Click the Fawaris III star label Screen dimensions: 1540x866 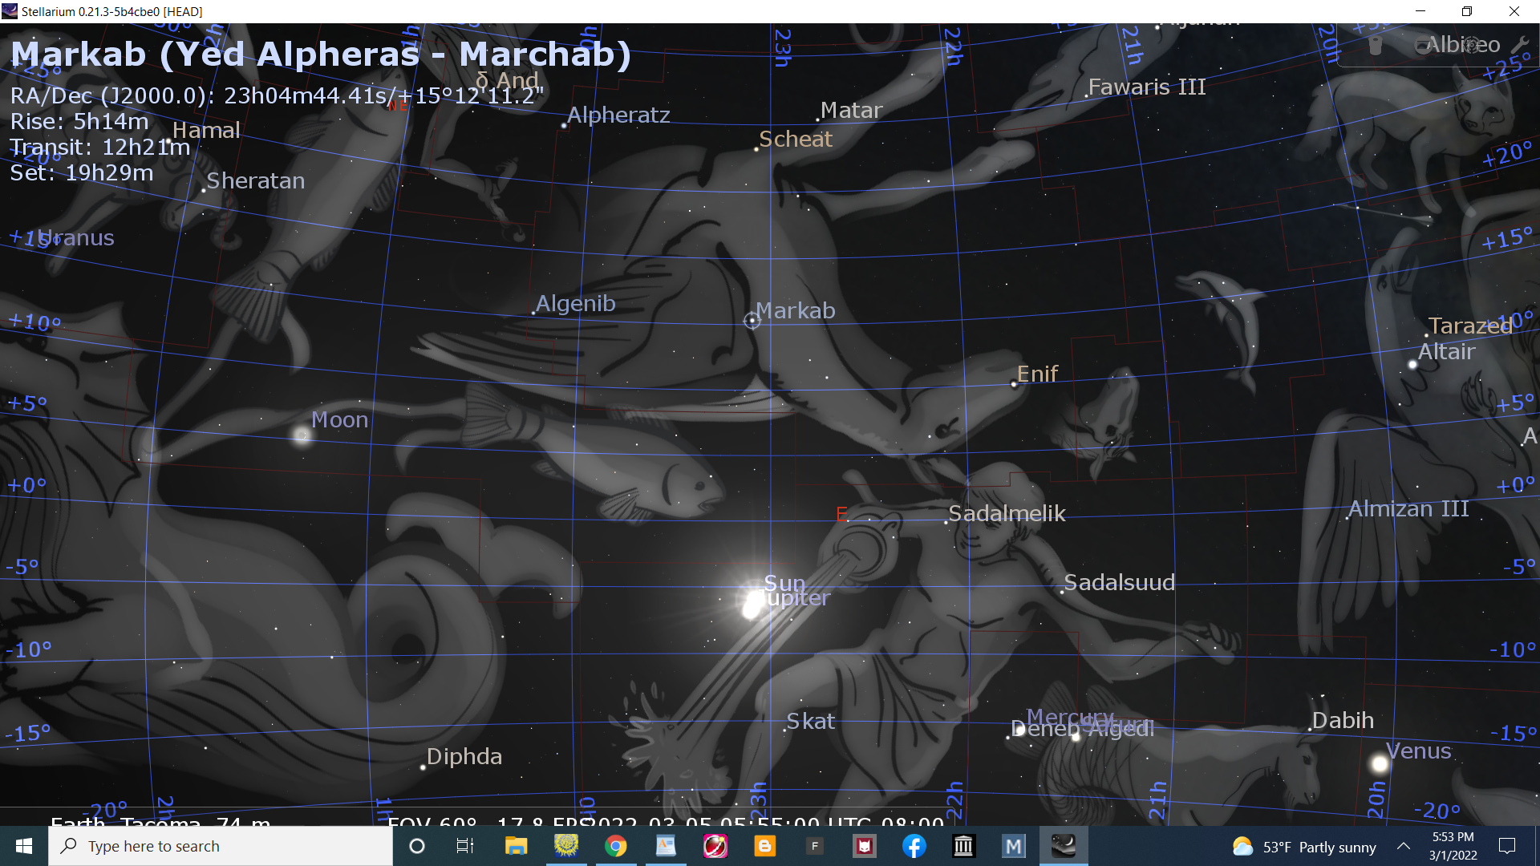point(1147,87)
